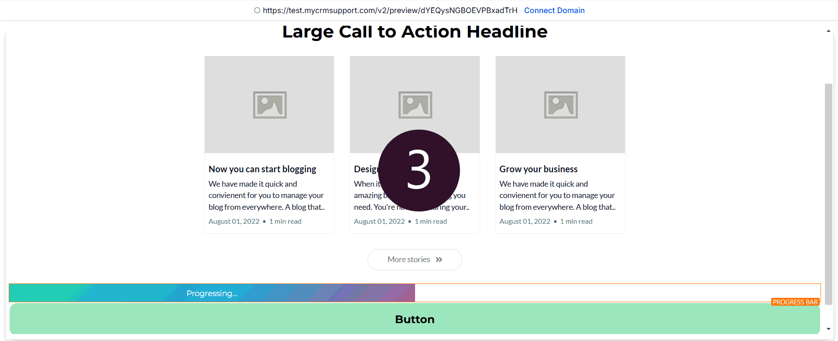Click the circle icon before the URL

[x=257, y=10]
